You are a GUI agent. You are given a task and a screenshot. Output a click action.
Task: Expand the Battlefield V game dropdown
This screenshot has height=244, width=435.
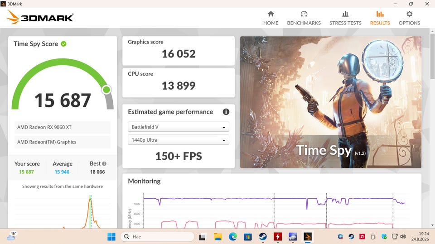(x=179, y=127)
